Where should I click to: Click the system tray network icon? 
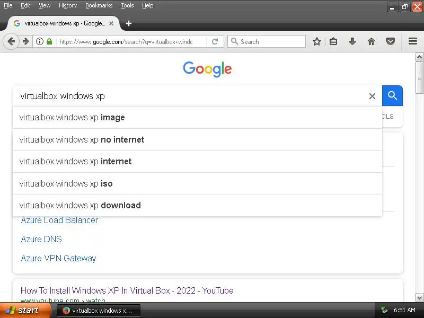(x=384, y=310)
